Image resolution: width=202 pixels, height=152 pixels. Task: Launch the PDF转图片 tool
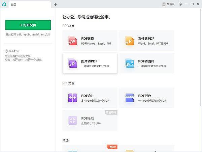tap(147, 63)
